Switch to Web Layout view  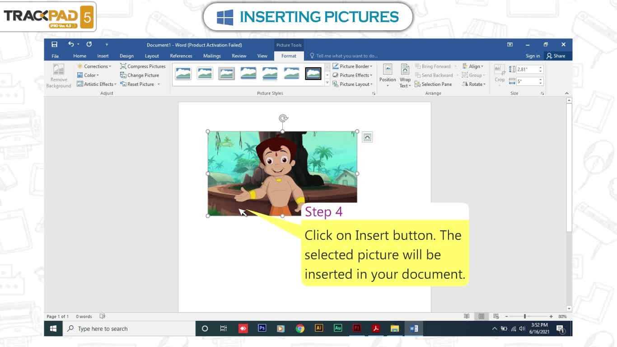coord(496,316)
